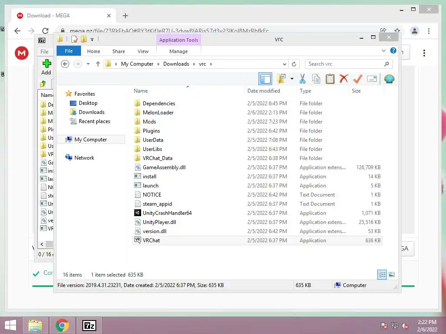Select the VRChat application icon
Screen dimensions: 446x334
(x=138, y=240)
